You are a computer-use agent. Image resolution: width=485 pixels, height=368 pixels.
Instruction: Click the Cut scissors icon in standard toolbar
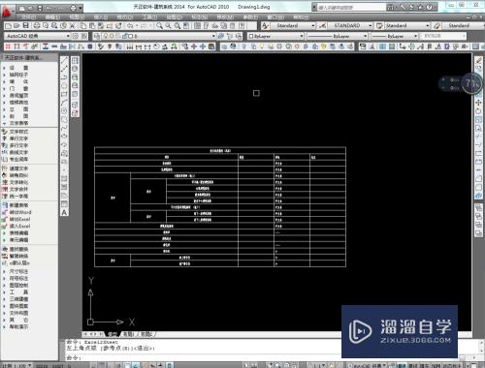73,25
